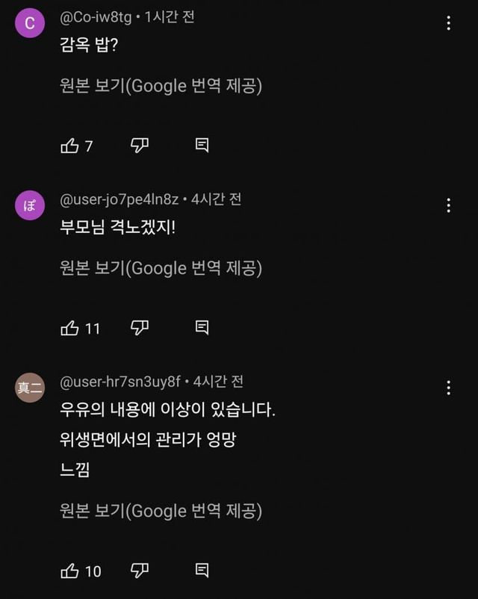Visit the @user-hr7sn3uy8f channel username

pos(119,382)
